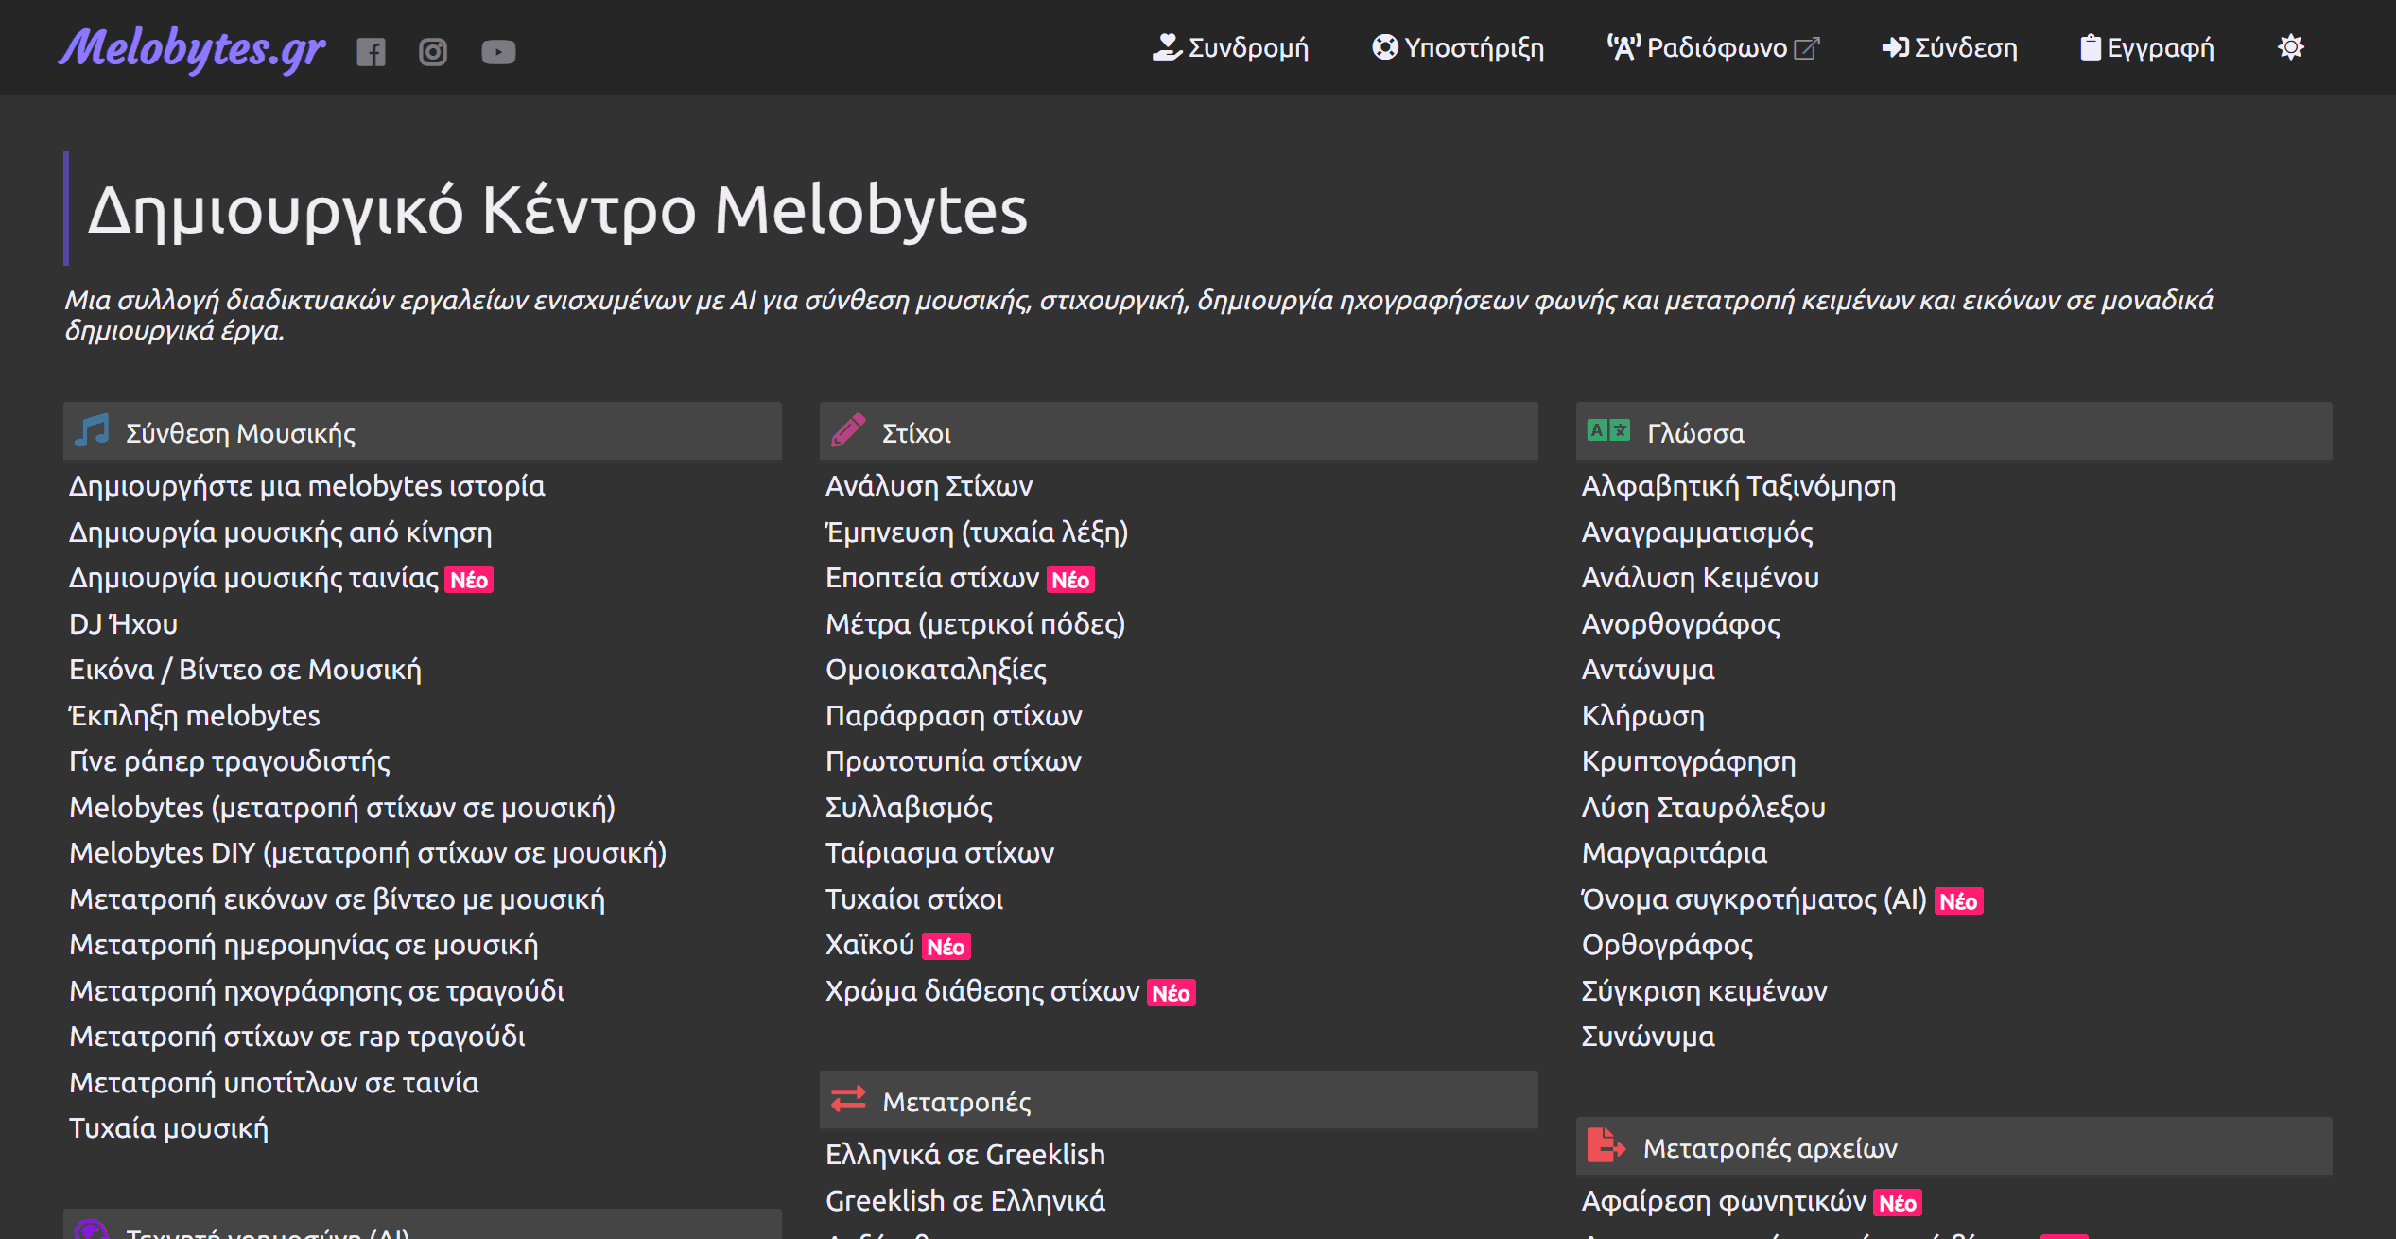
Task: Open the Υποστήριξη menu item
Action: [1458, 48]
